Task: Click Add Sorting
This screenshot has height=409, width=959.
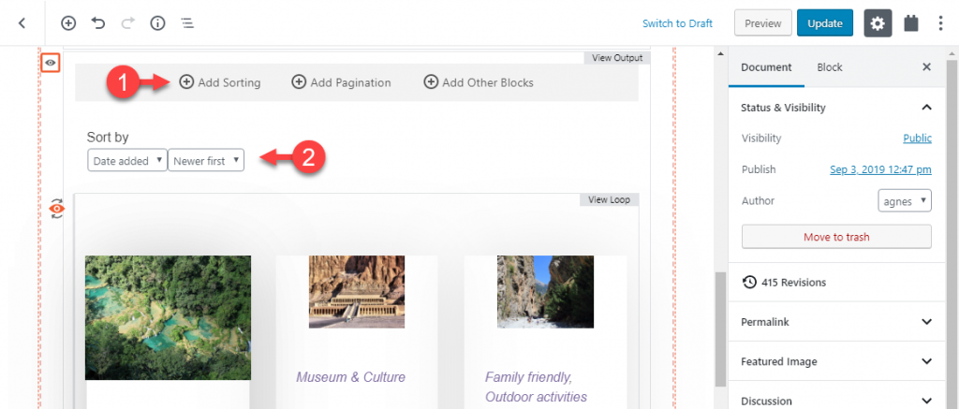Action: coord(219,82)
